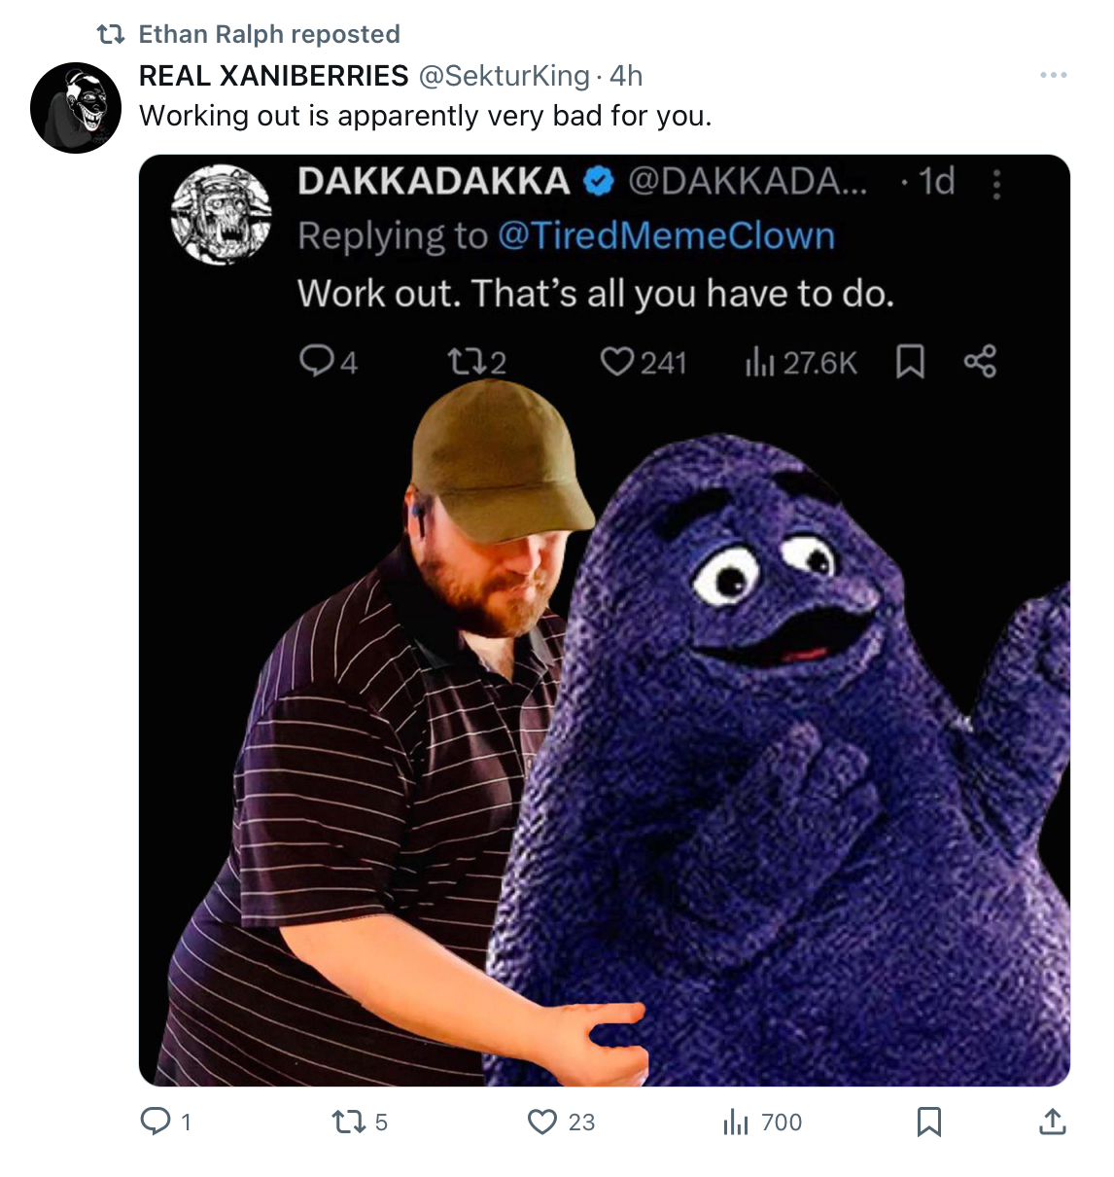Open the REAL XANIBERRIES display name link
The height and width of the screenshot is (1177, 1114).
point(274,76)
